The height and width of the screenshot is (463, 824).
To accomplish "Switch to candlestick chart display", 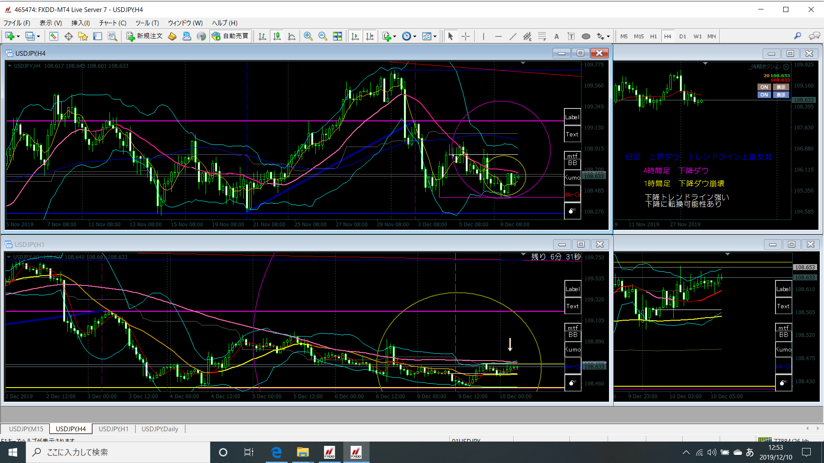I will [277, 36].
